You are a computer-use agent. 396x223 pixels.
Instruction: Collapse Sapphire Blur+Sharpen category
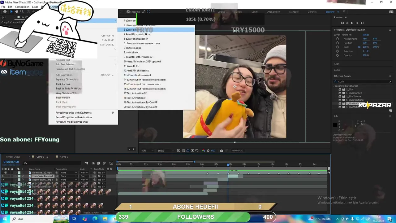point(334,86)
